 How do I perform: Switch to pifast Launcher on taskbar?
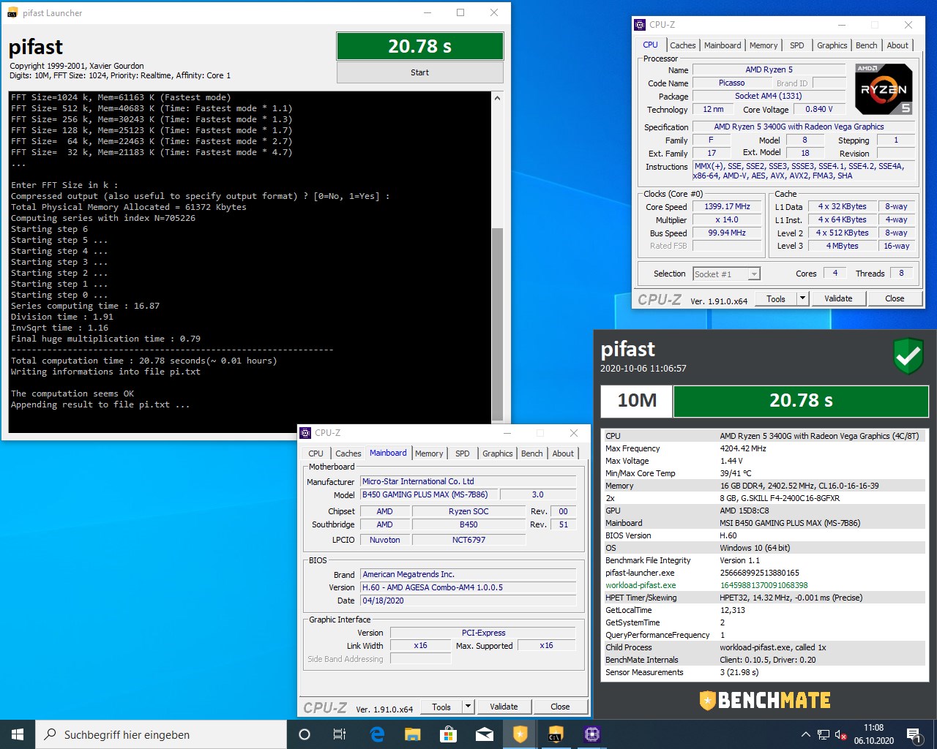[556, 734]
